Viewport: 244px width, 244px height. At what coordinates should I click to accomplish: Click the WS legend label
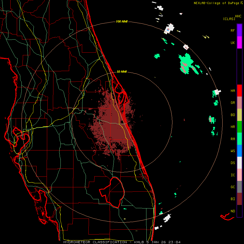(233, 151)
